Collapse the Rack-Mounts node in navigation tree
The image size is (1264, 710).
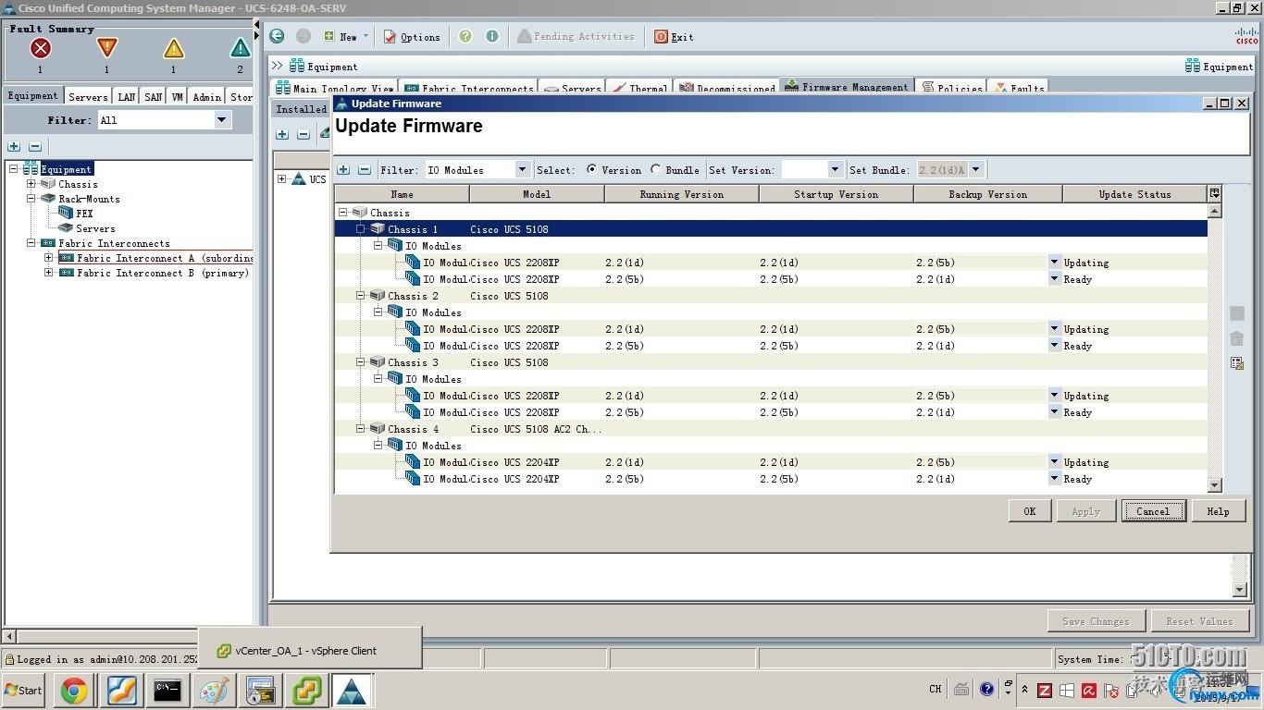tap(32, 199)
